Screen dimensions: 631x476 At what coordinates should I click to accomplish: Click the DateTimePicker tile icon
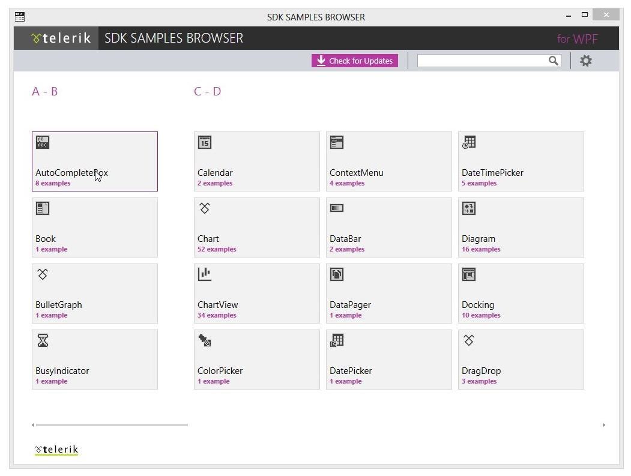pos(469,142)
